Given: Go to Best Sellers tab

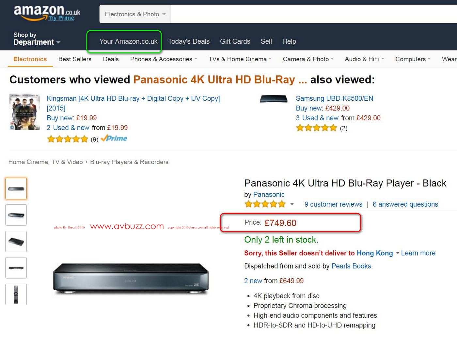Looking at the screenshot, I should click(75, 59).
